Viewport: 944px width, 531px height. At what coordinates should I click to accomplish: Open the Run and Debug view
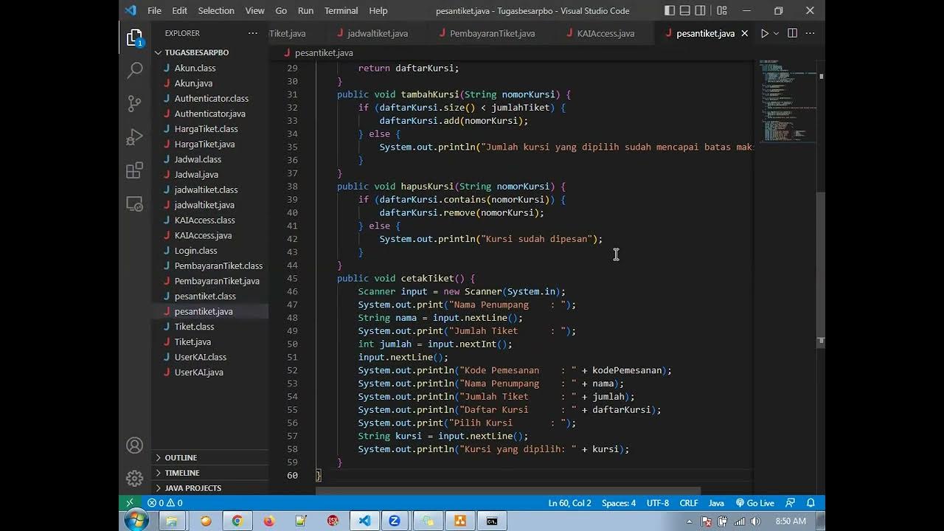tap(134, 137)
